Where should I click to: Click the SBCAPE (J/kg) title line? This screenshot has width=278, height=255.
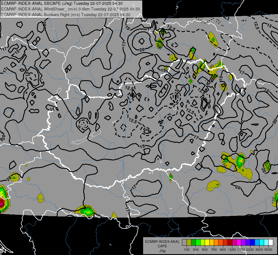62,3
